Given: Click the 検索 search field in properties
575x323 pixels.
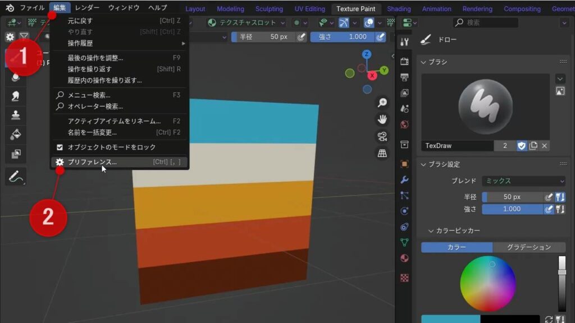Looking at the screenshot, I should (x=486, y=22).
